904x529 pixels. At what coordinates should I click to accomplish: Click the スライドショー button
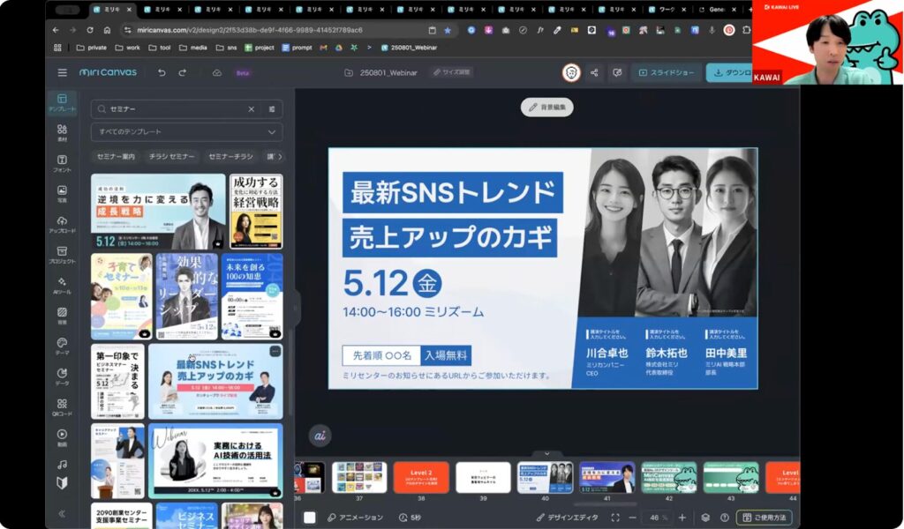pos(667,72)
